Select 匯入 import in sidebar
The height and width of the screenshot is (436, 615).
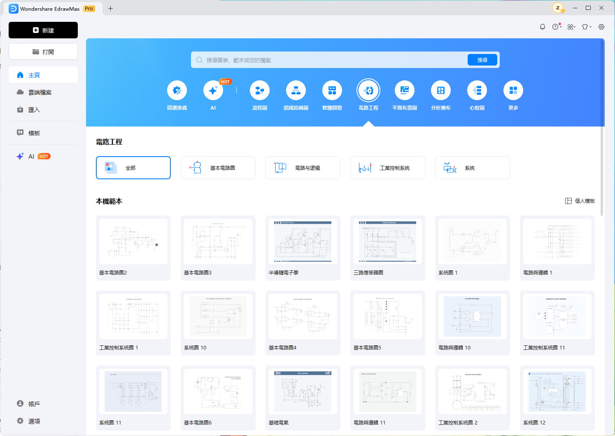(43, 109)
